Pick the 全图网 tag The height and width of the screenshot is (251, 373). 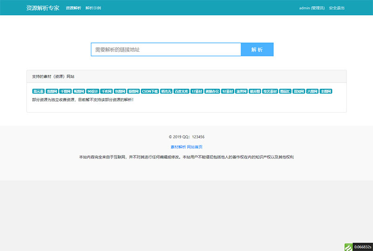point(326,92)
